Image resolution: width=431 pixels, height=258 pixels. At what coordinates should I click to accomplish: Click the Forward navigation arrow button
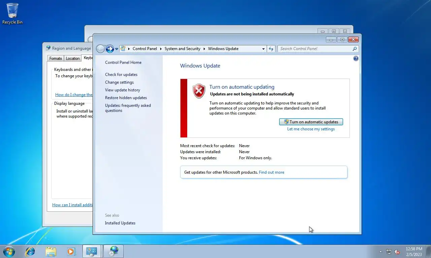110,49
